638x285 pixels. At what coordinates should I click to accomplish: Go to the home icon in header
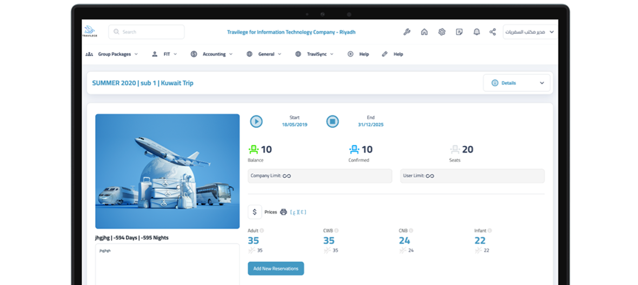click(424, 32)
